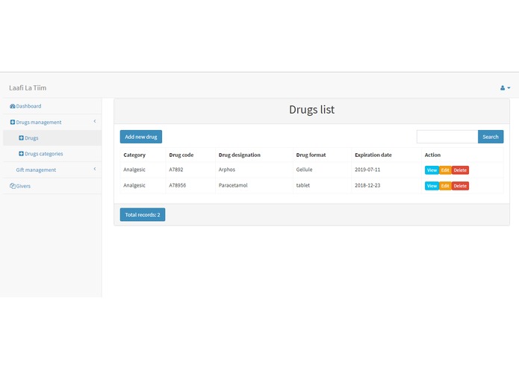Click the Arphos designation cell

[x=227, y=170]
